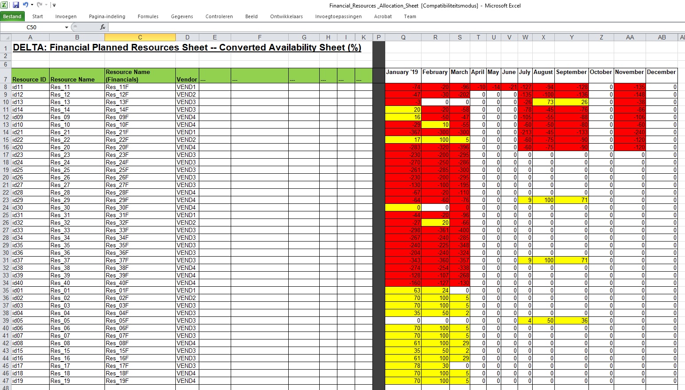Select the Pagina-indeling tab

107,16
